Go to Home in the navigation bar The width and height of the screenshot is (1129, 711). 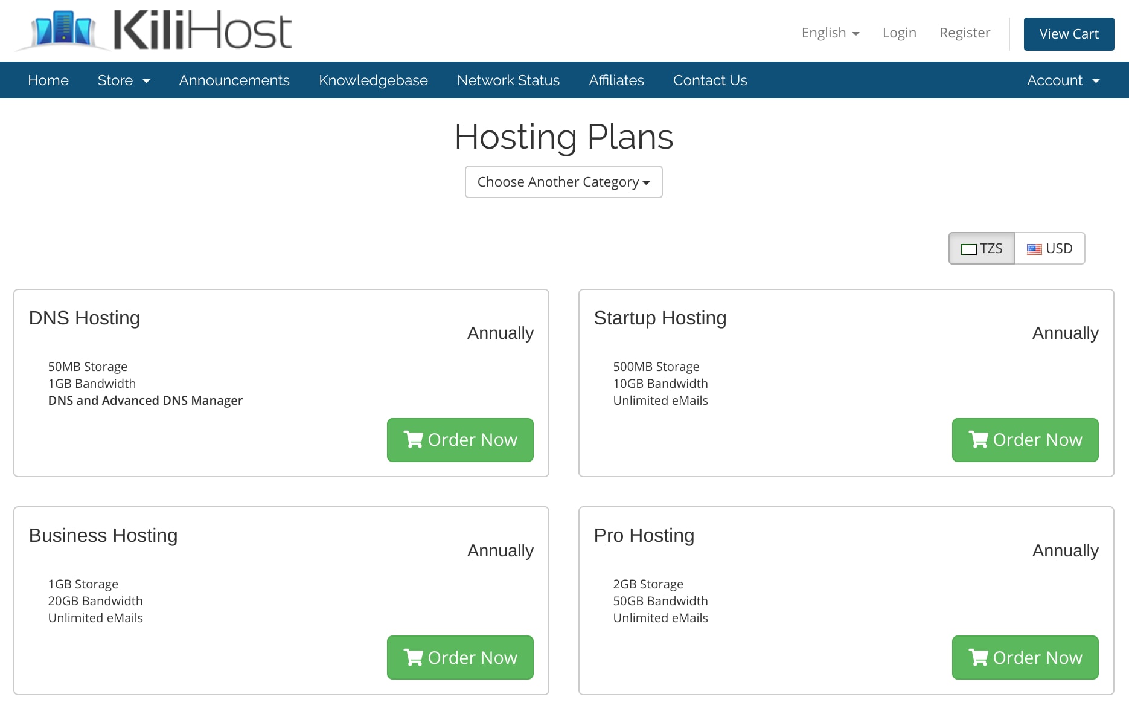(x=48, y=80)
